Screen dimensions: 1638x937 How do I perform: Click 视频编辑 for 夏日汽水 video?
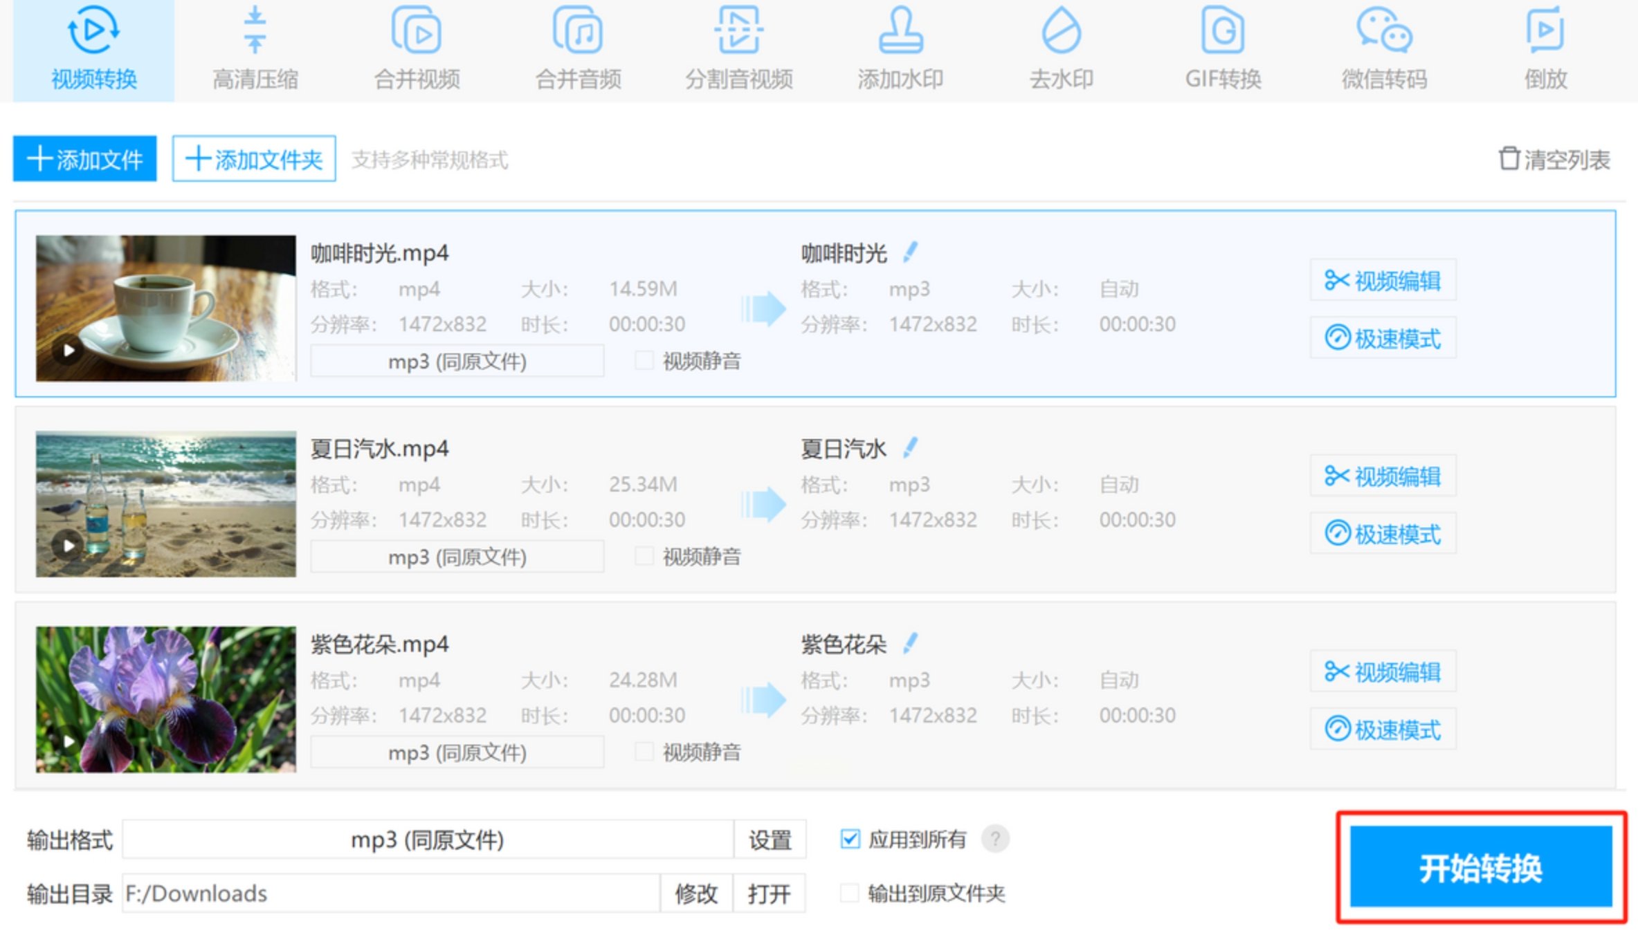coord(1383,476)
